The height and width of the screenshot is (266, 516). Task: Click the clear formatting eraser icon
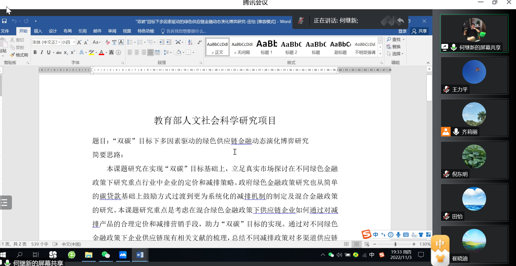pos(107,42)
